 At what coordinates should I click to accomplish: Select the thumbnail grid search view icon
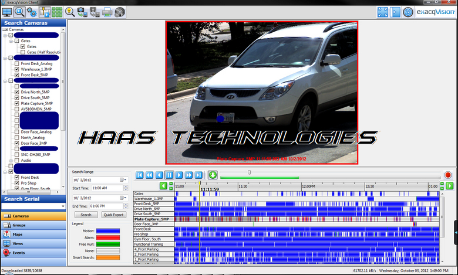57,12
